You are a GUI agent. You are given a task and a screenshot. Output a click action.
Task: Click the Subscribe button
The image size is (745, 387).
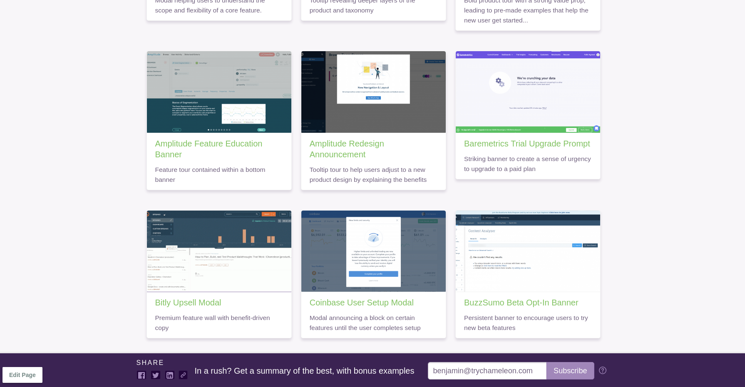click(x=570, y=371)
